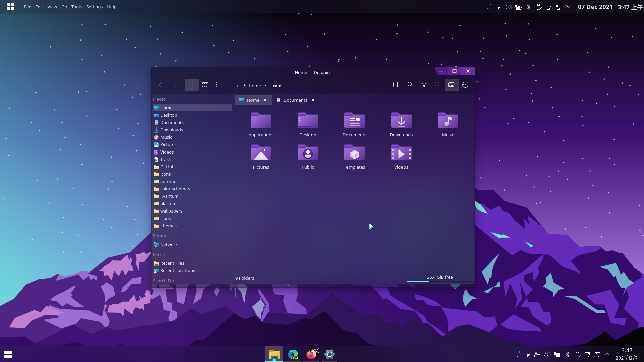The image size is (644, 362).
Task: Open Microsoft Edge Dev in taskbar
Action: [x=293, y=354]
